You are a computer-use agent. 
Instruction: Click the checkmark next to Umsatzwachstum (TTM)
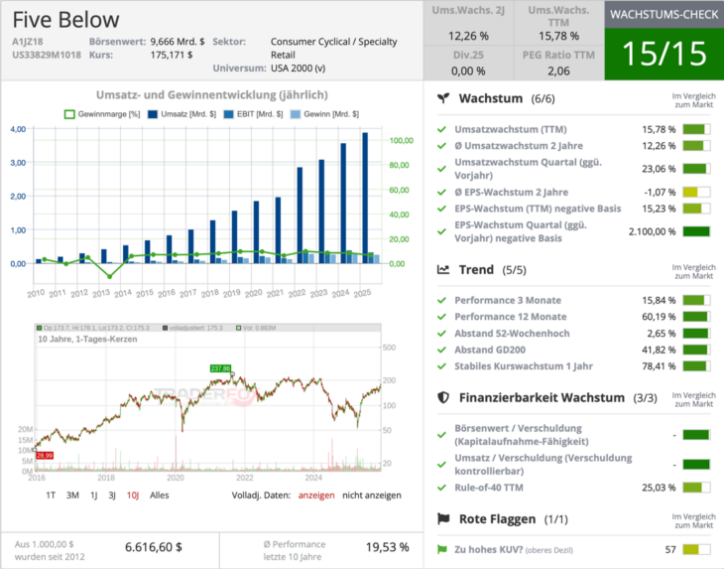click(442, 129)
